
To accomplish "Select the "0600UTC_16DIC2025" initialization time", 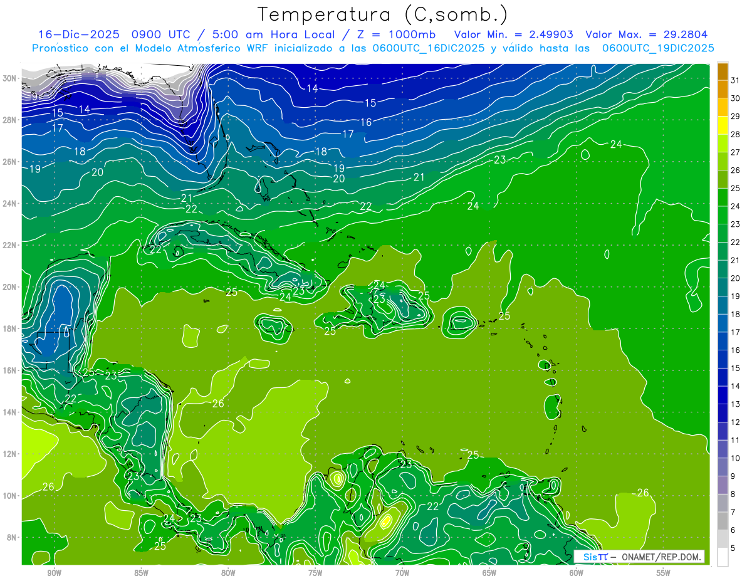I will point(428,48).
